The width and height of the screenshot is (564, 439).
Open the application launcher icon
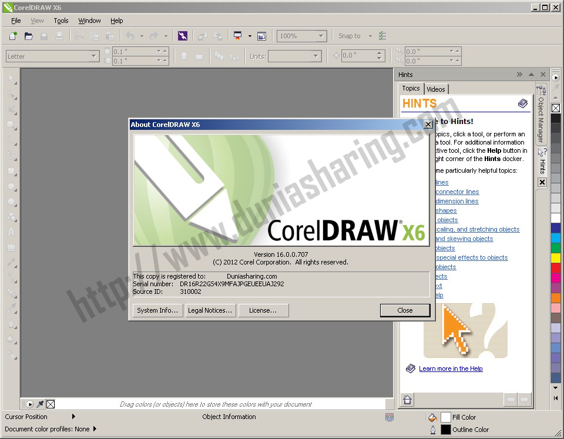point(238,36)
